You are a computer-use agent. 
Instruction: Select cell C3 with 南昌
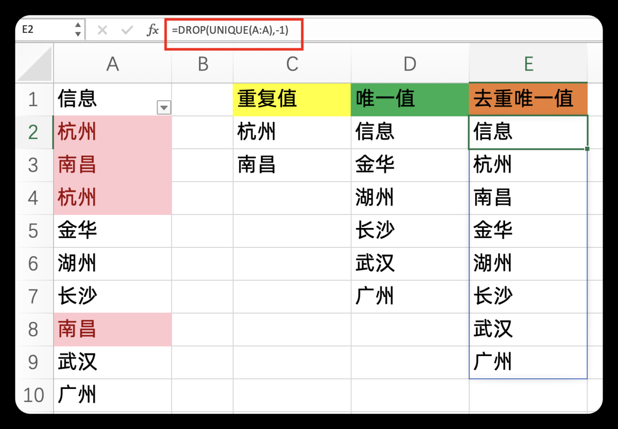(x=292, y=165)
